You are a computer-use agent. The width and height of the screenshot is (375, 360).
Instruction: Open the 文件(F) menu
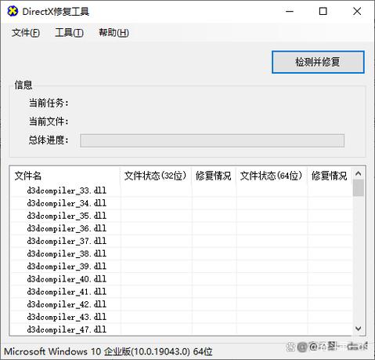26,33
